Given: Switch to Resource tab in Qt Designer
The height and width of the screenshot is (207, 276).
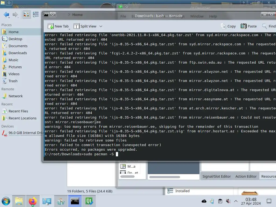Looking at the screenshot, I should [x=268, y=176].
